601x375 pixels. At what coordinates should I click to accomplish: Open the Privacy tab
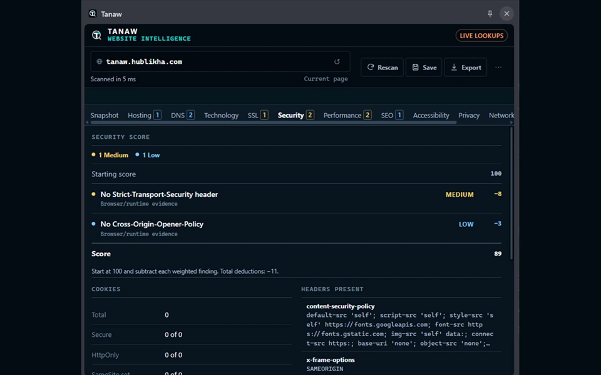click(x=469, y=115)
